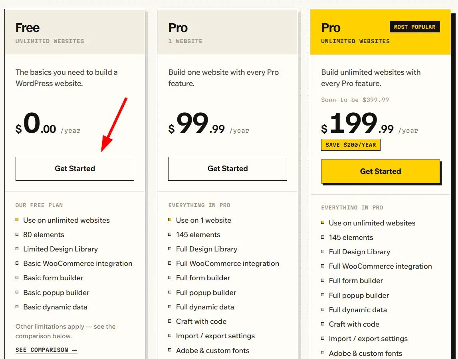The width and height of the screenshot is (458, 359).
Task: Click the Save $200/Year badge
Action: (351, 145)
